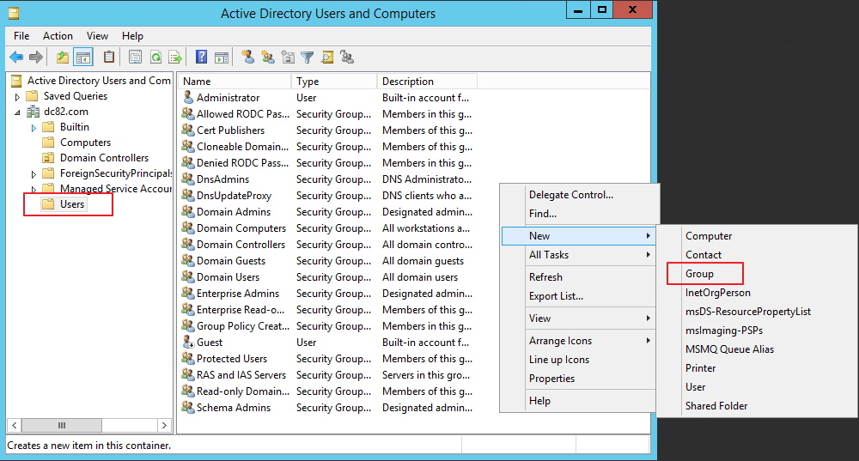This screenshot has width=859, height=461.
Task: Select Export List... in context menu
Action: click(x=556, y=295)
